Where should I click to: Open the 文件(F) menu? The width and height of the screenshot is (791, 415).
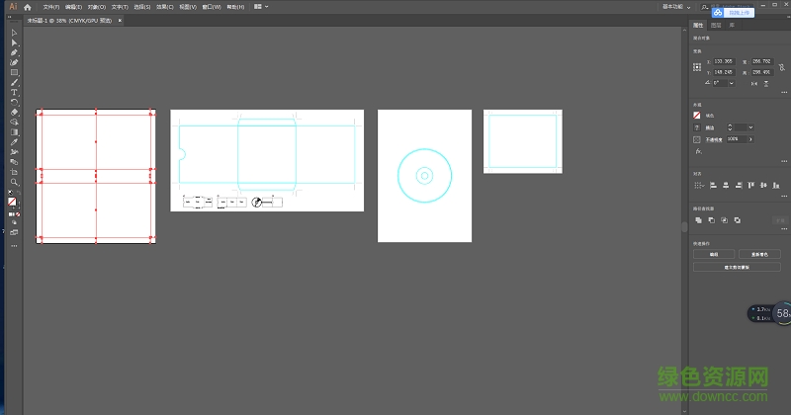coord(51,6)
